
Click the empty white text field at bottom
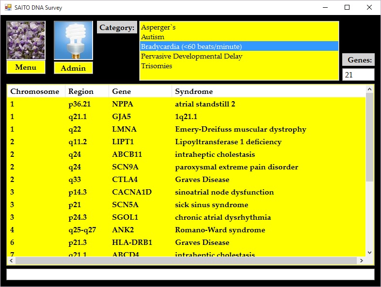190,274
